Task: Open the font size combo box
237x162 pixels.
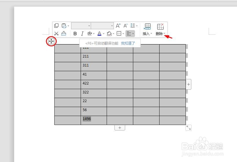Action: pyautogui.click(x=102, y=26)
